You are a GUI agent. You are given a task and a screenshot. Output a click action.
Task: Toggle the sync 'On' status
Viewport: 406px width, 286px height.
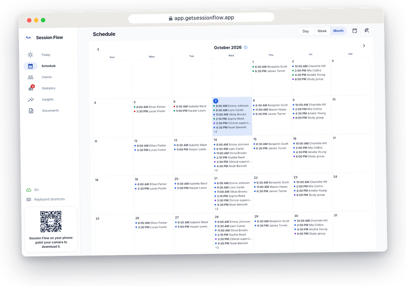coord(36,190)
